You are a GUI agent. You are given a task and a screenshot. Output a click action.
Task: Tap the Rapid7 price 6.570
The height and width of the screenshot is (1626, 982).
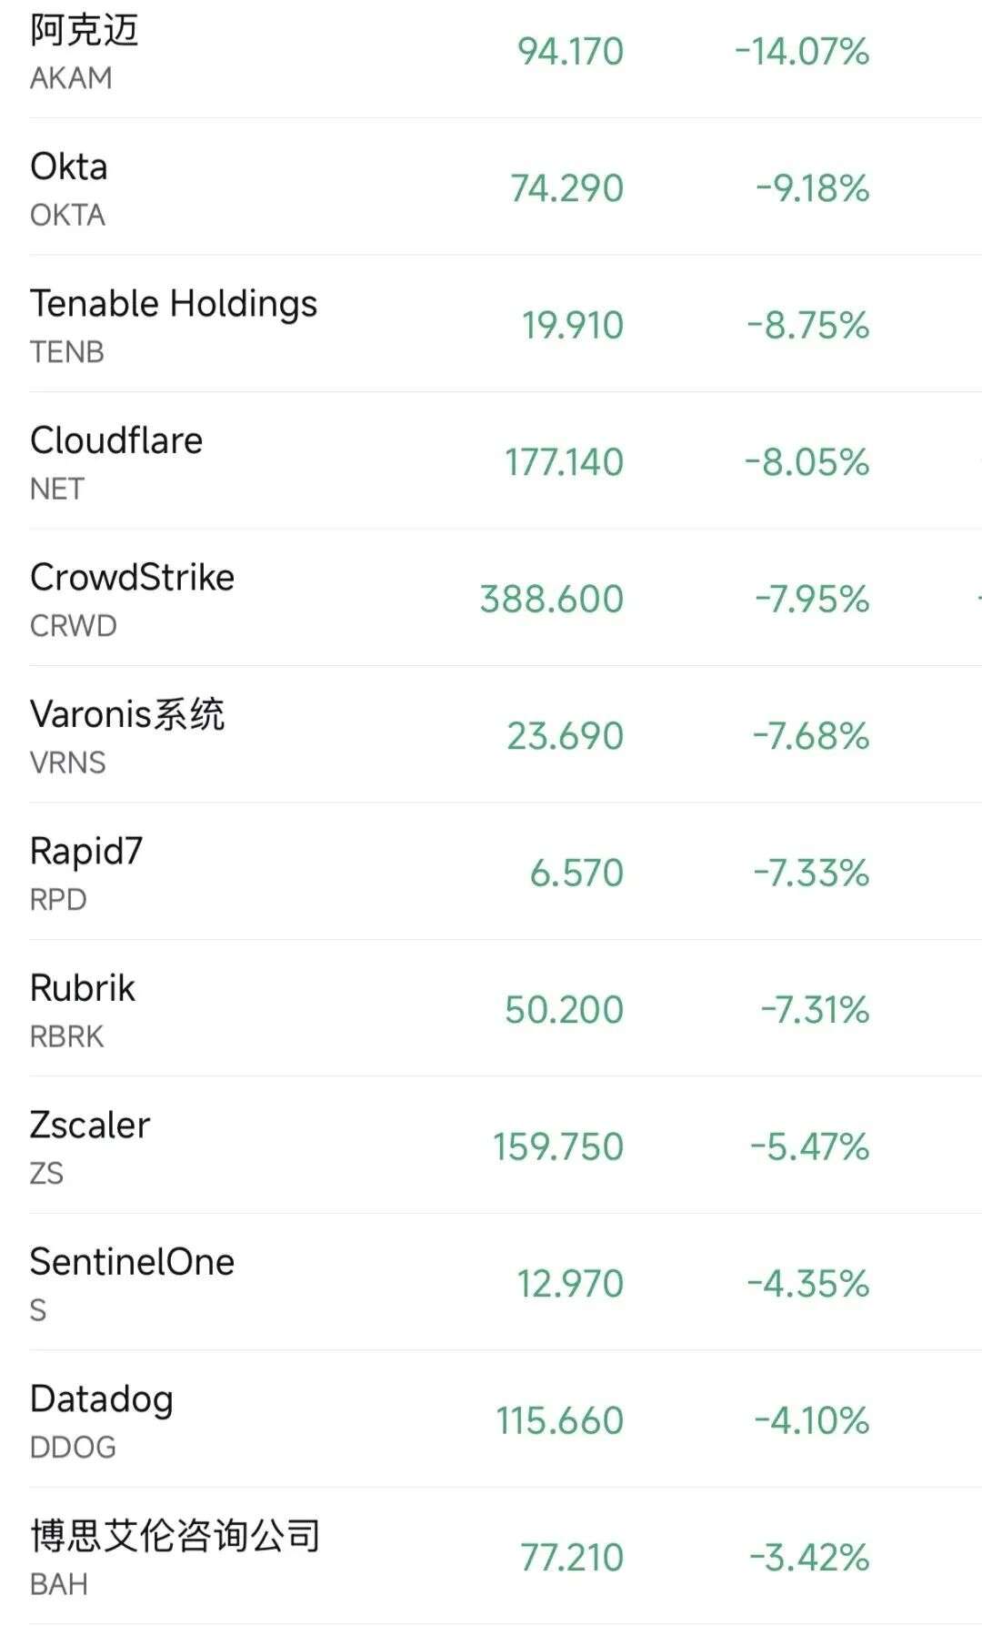pos(576,874)
